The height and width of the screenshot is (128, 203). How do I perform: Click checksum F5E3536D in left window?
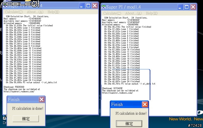click(20, 87)
